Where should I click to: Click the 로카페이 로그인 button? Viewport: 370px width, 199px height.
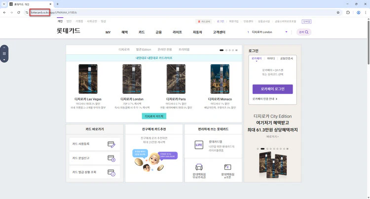point(272,89)
